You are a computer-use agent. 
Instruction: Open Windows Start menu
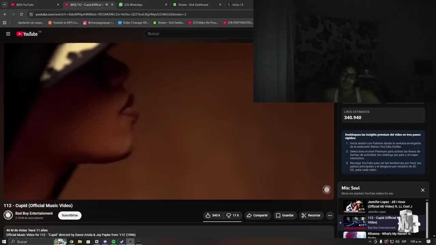4,242
